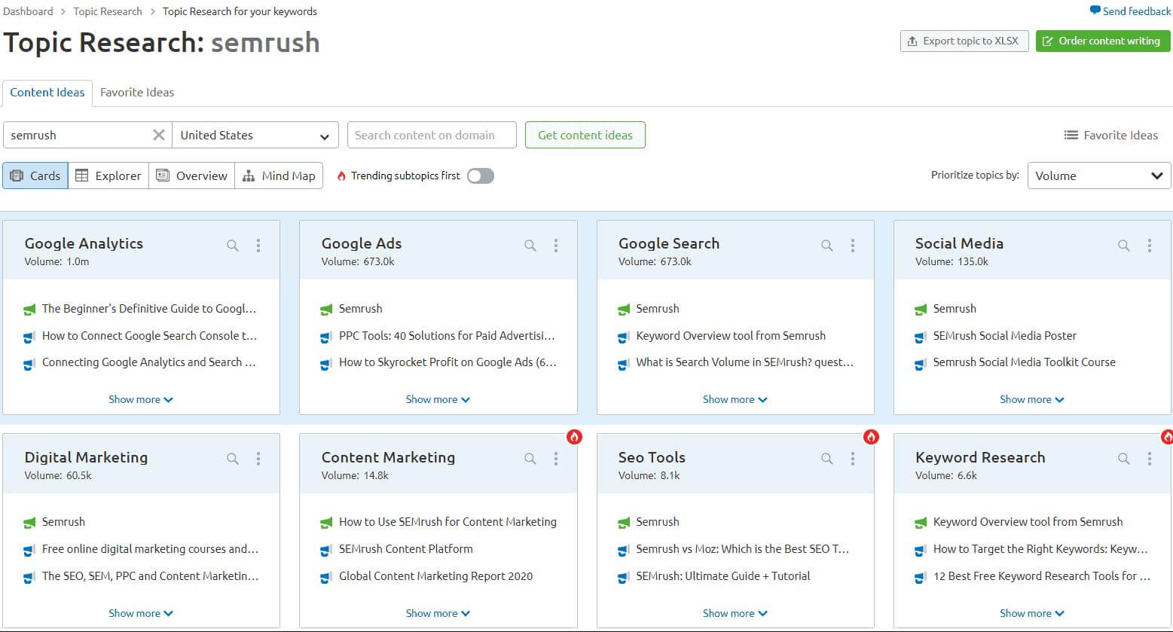Click search icon on Seo Tools card
Image resolution: width=1173 pixels, height=632 pixels.
tap(827, 459)
